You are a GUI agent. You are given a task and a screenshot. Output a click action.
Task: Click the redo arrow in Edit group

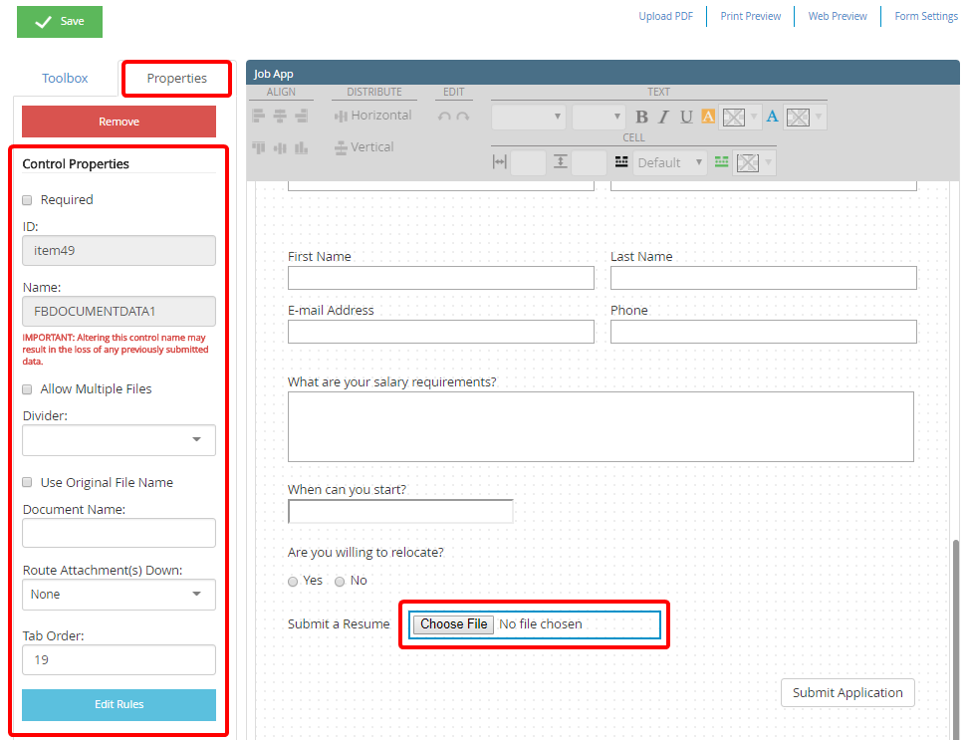pyautogui.click(x=462, y=117)
